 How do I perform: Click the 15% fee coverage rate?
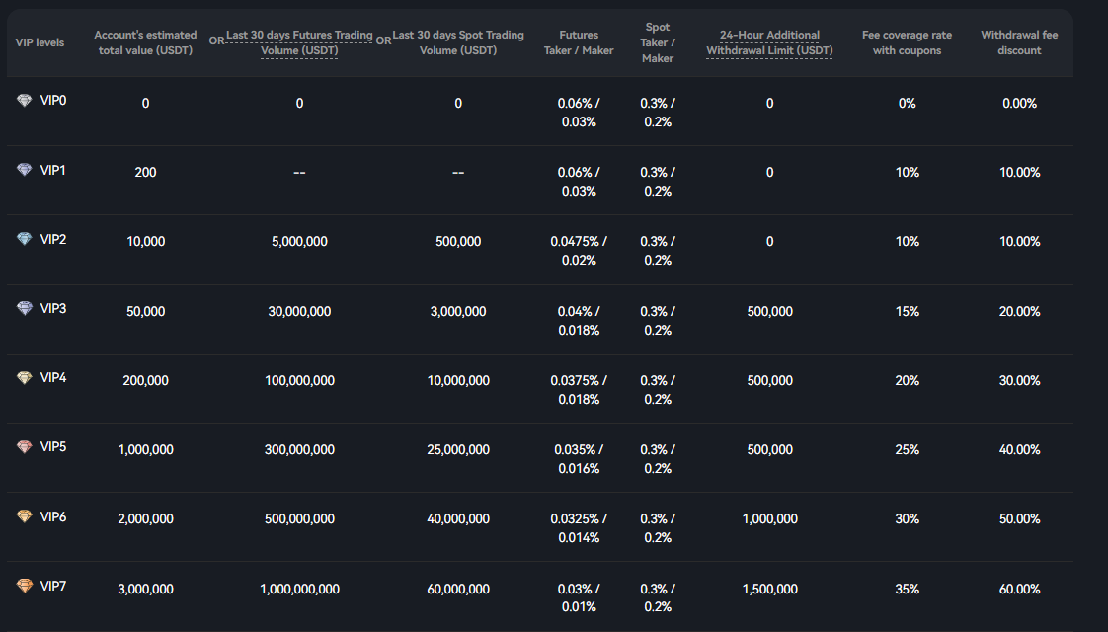click(907, 312)
